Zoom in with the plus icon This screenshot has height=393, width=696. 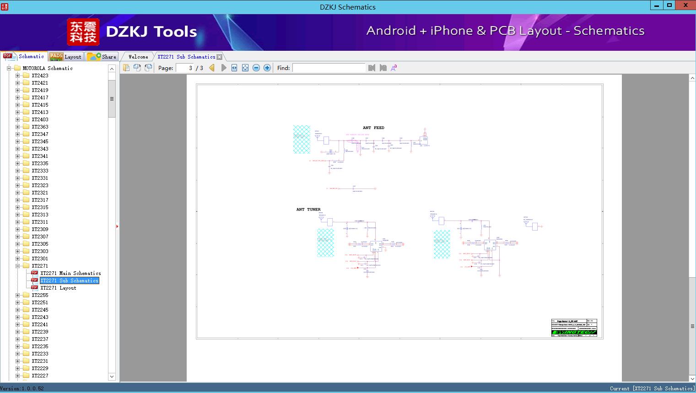click(x=267, y=68)
